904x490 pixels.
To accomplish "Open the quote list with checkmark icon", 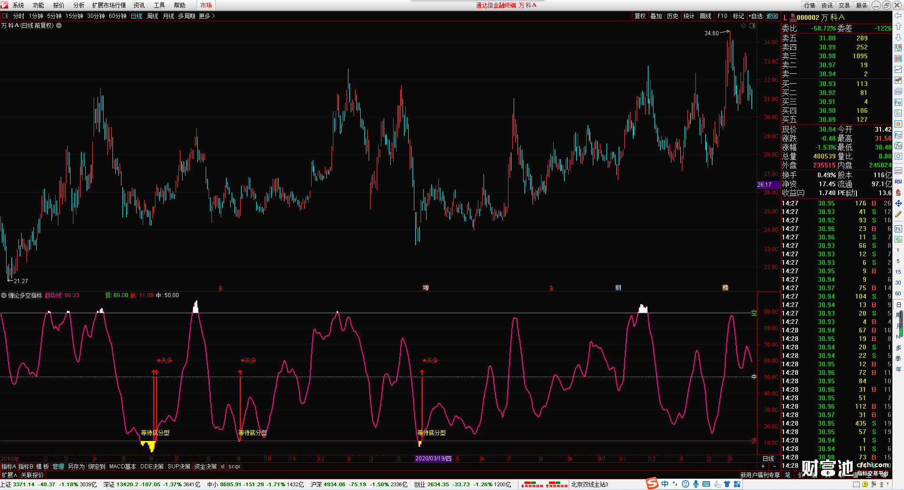I will point(898,47).
